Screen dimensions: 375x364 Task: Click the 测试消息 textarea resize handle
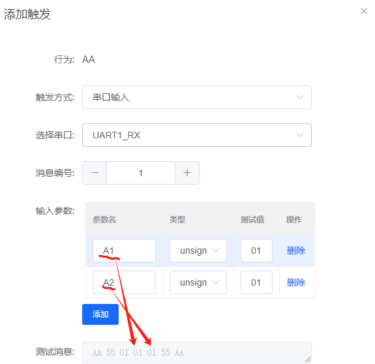pos(308,359)
